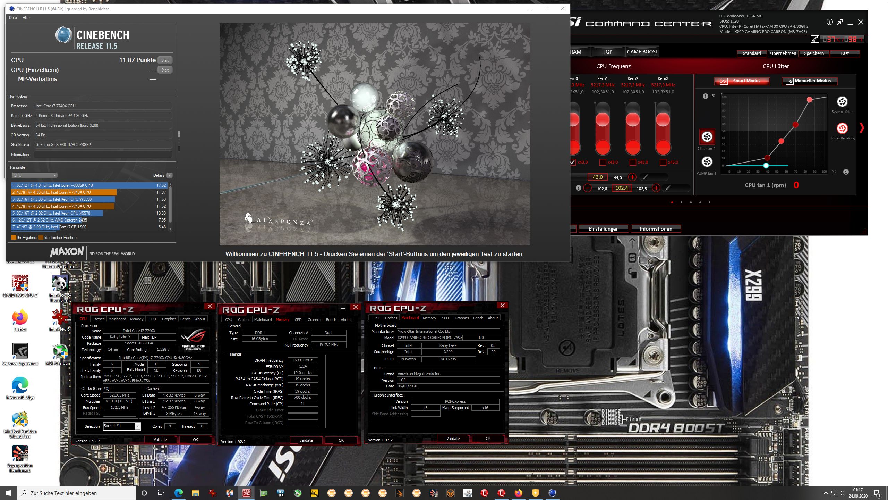Open MiniTool Partition Wizard desktop shortcut
Viewport: 888px width, 500px height.
tap(20, 425)
